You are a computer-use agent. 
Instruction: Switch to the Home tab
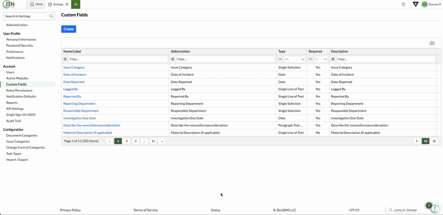click(37, 4)
